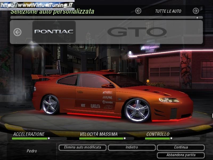
Task: Quit with 'Abbandona partita' button
Action: pos(181,155)
